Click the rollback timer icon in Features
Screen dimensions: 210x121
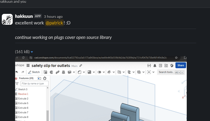pos(45,78)
